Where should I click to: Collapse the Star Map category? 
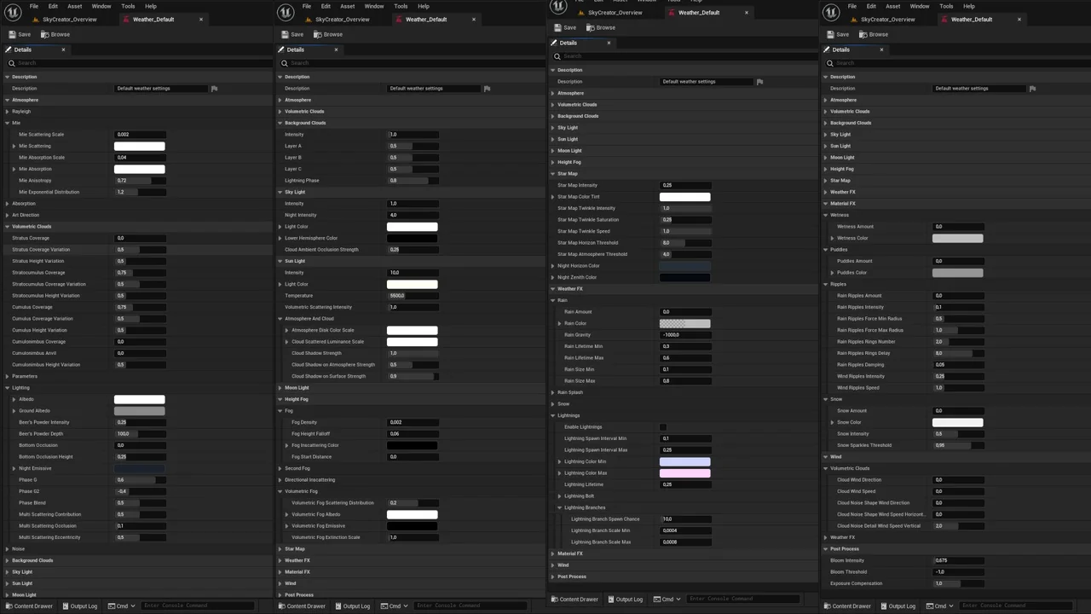coord(553,173)
